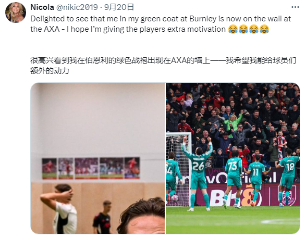
Task: Open the left training hall photo
Action: [x=98, y=158]
